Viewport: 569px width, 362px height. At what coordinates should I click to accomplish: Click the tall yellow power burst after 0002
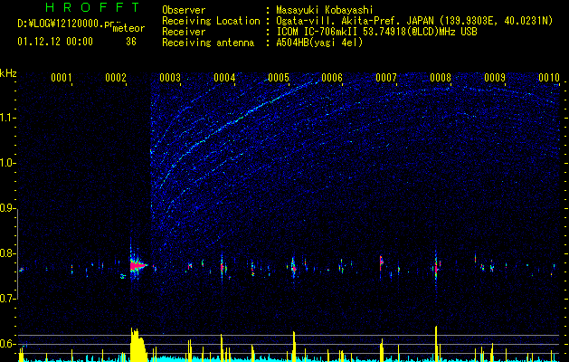coord(138,345)
